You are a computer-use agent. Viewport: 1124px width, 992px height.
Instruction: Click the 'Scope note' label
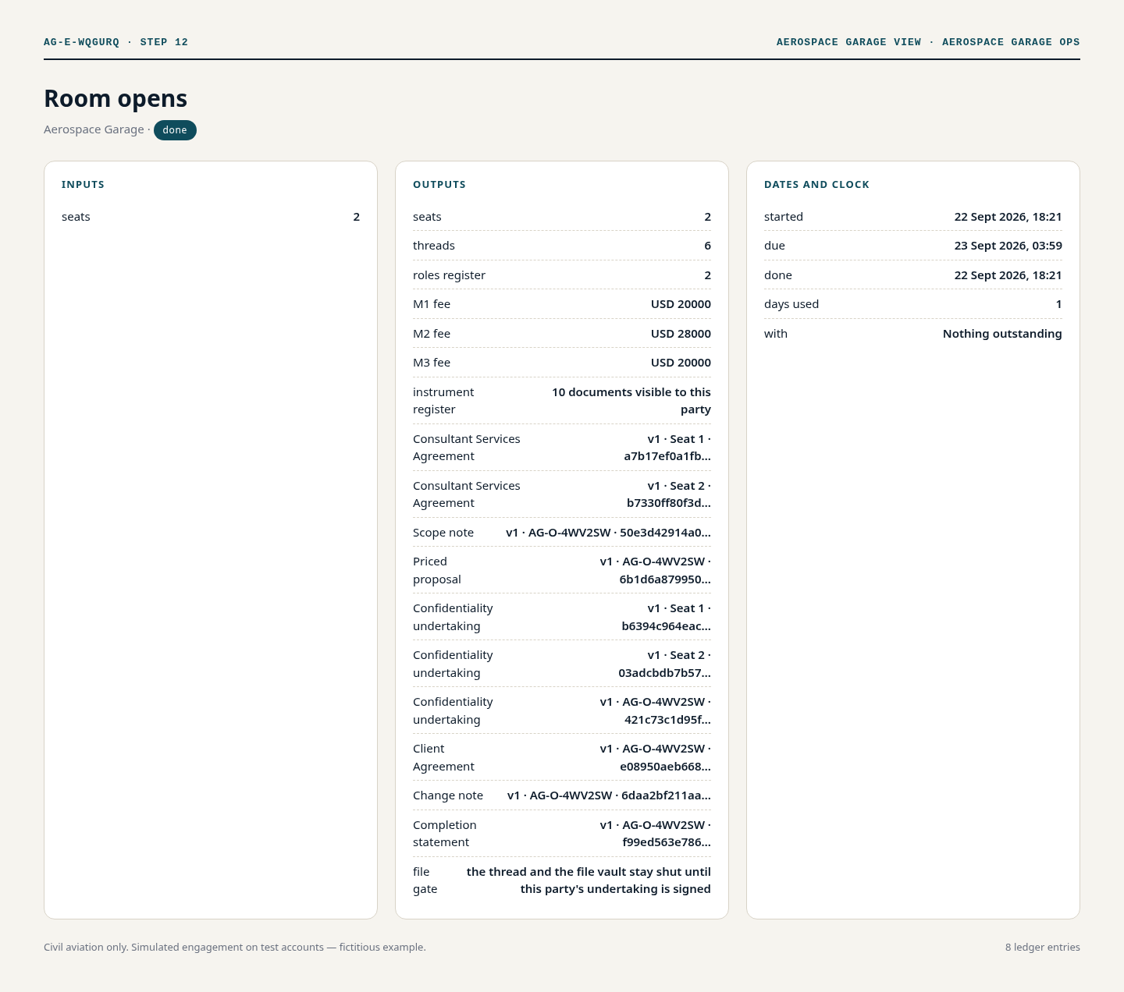pyautogui.click(x=443, y=533)
